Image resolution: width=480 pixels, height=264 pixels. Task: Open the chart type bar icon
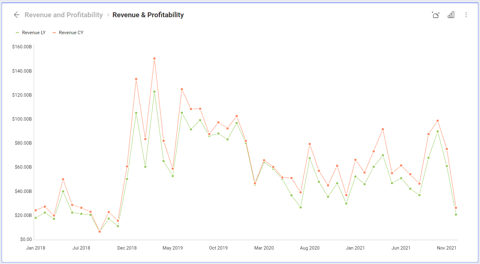point(451,15)
